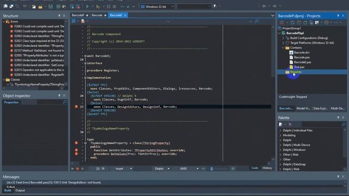The image size is (349, 196).
Task: Click the Save toolbar icon
Action: pyautogui.click(x=51, y=7)
